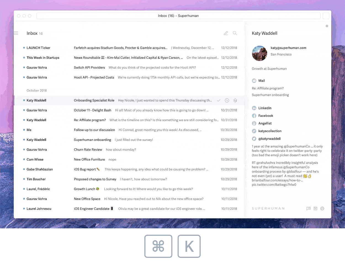Click the Command key graphic below the window
This screenshot has height=262, width=345.
pyautogui.click(x=158, y=246)
